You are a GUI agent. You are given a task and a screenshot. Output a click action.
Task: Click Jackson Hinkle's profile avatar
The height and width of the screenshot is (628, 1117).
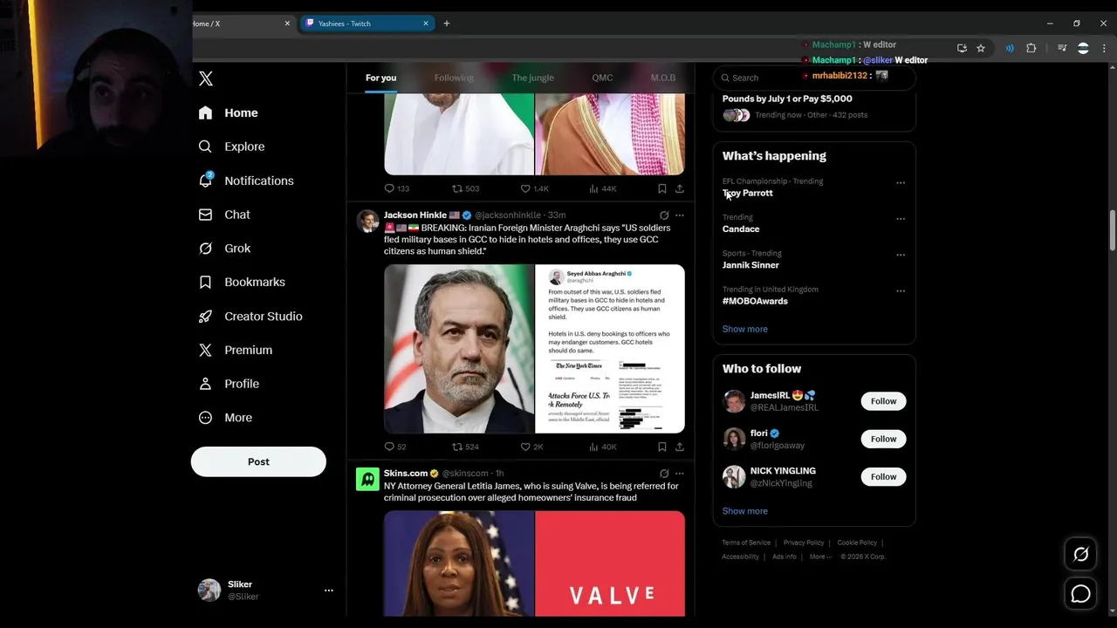coord(367,221)
